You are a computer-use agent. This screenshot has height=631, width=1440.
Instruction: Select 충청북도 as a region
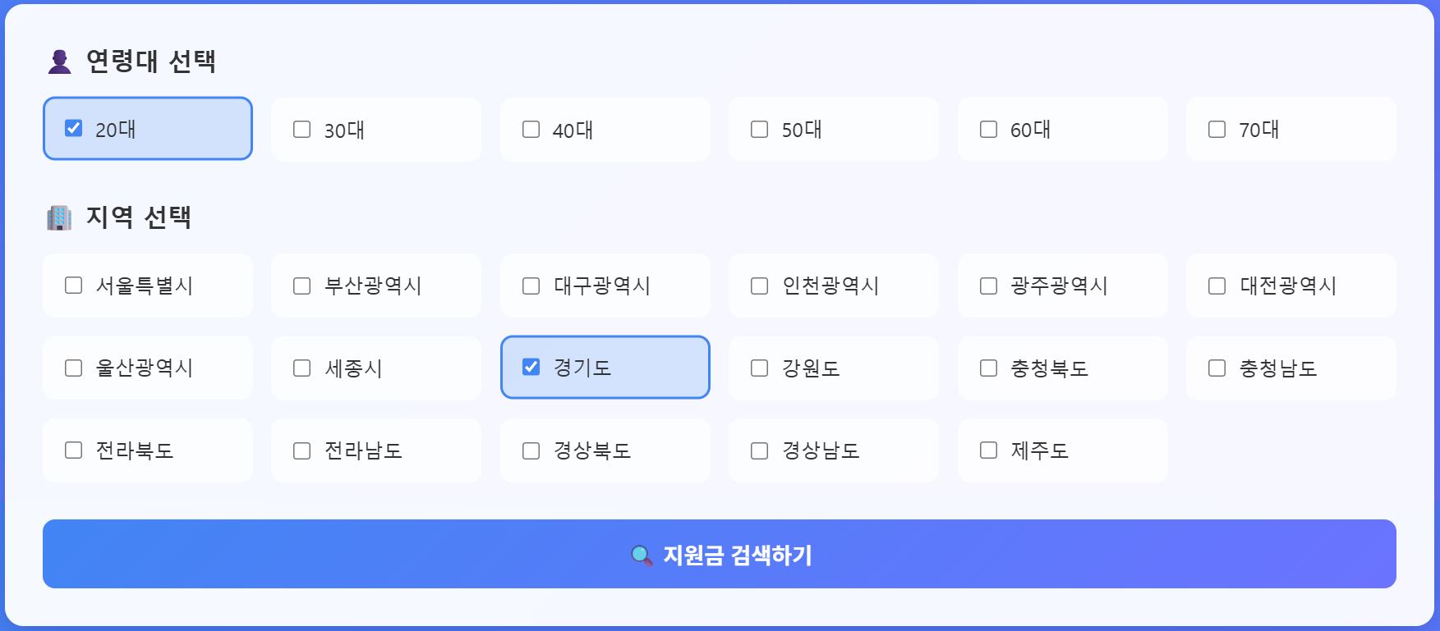pos(988,368)
